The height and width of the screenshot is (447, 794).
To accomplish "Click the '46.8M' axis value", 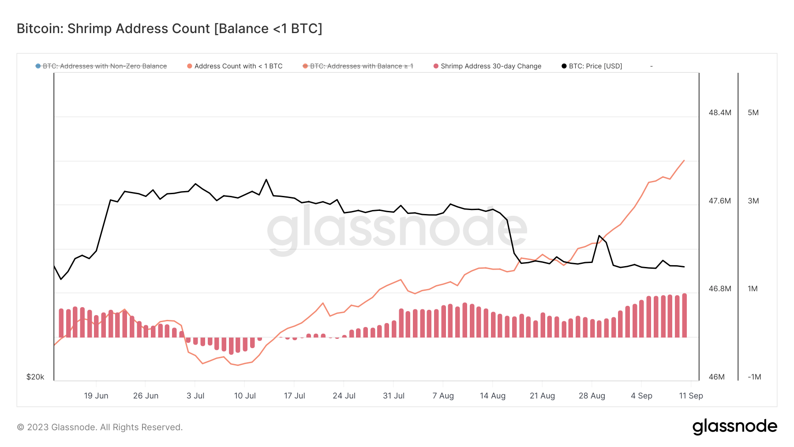I will 720,289.
